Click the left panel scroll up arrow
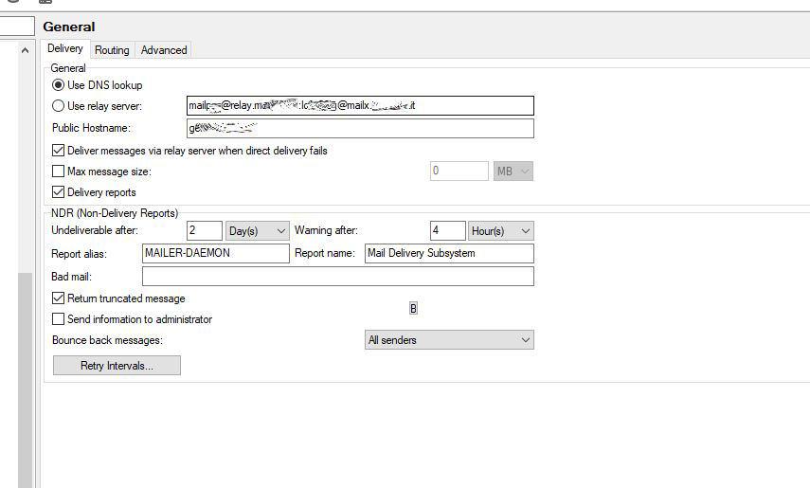Viewport: 810px width, 488px height. point(26,50)
